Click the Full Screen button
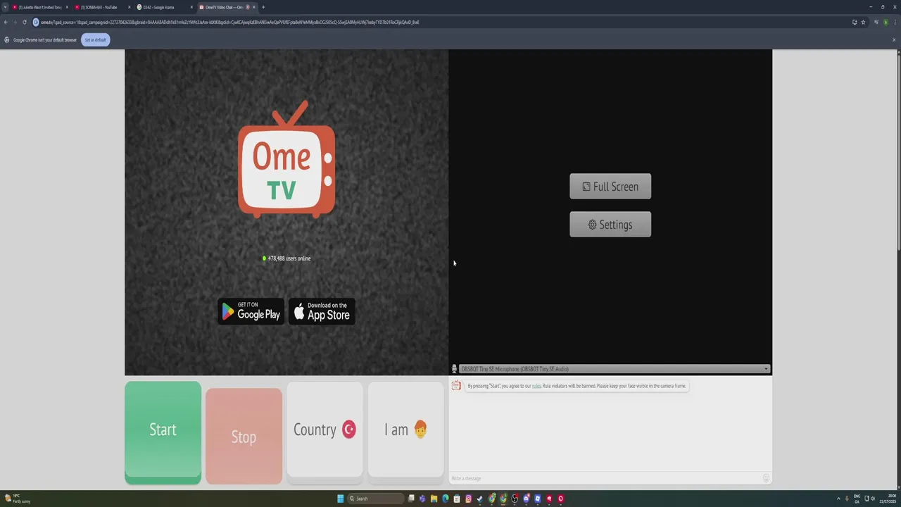 coord(610,187)
